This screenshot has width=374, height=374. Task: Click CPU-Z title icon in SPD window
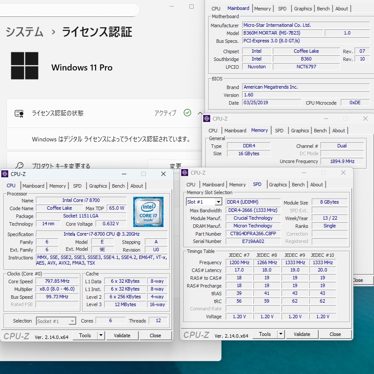tap(185, 173)
